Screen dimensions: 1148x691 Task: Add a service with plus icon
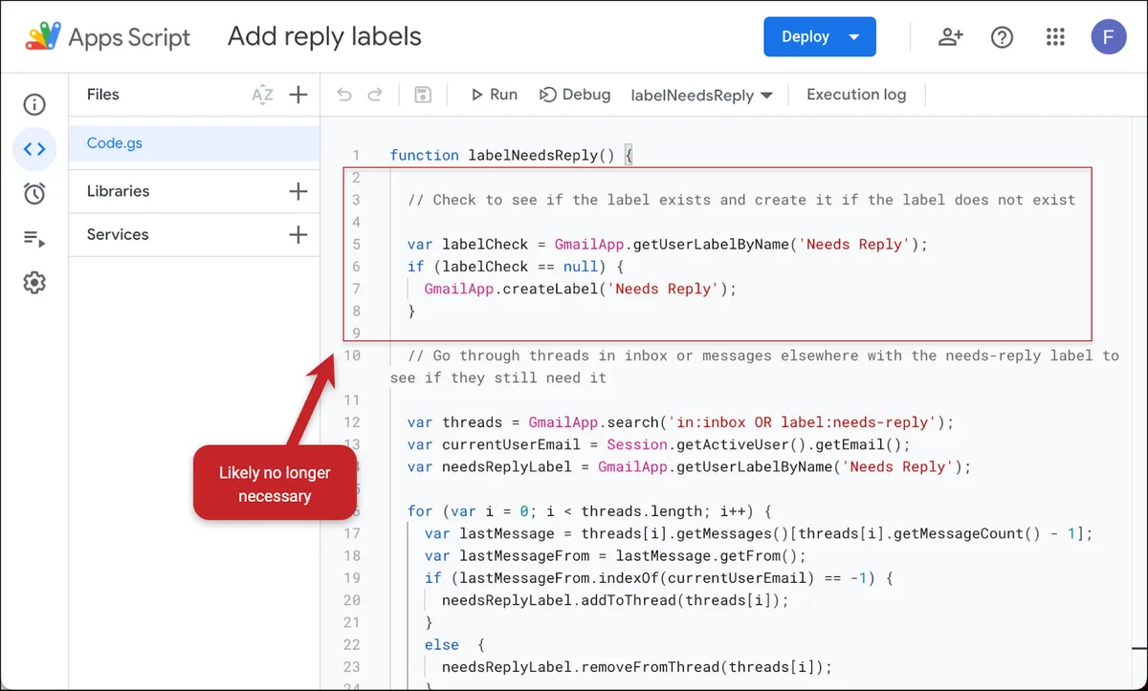click(298, 234)
